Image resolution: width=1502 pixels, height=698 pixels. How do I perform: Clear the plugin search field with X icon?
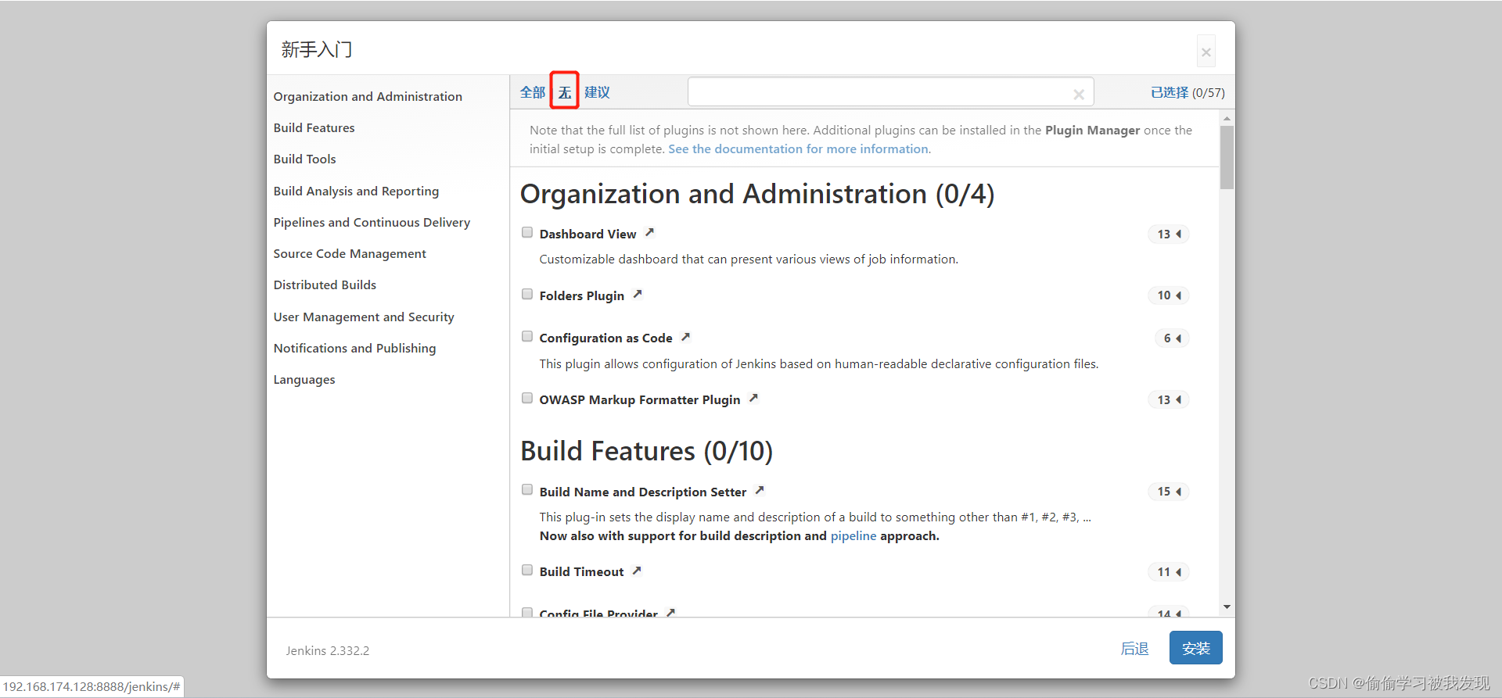(x=1079, y=94)
